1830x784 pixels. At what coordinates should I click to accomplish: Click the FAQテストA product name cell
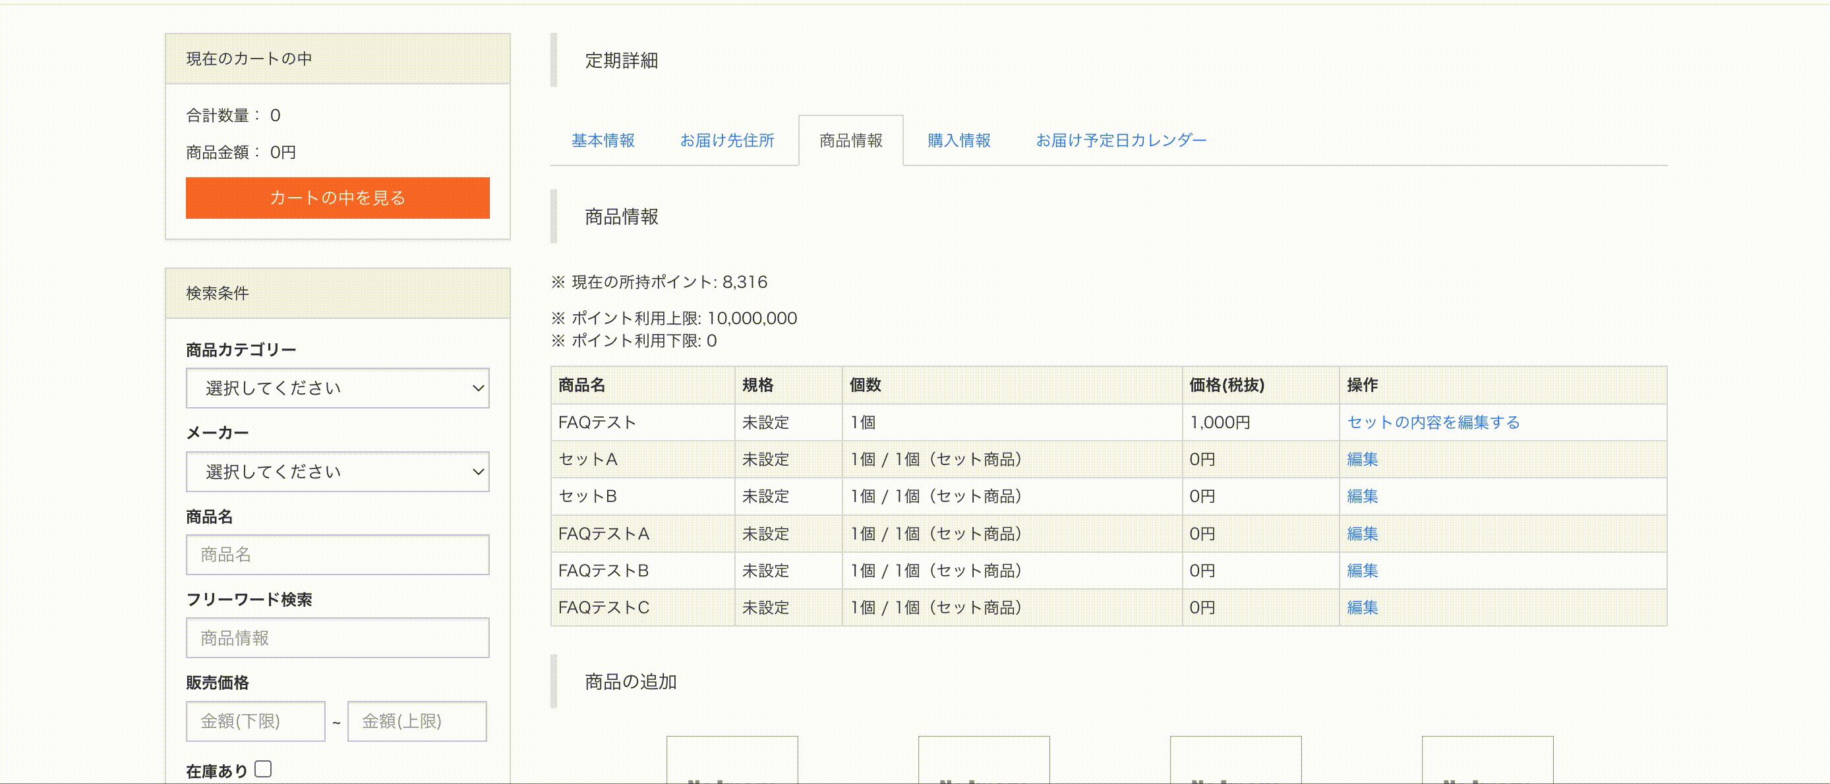pyautogui.click(x=643, y=534)
